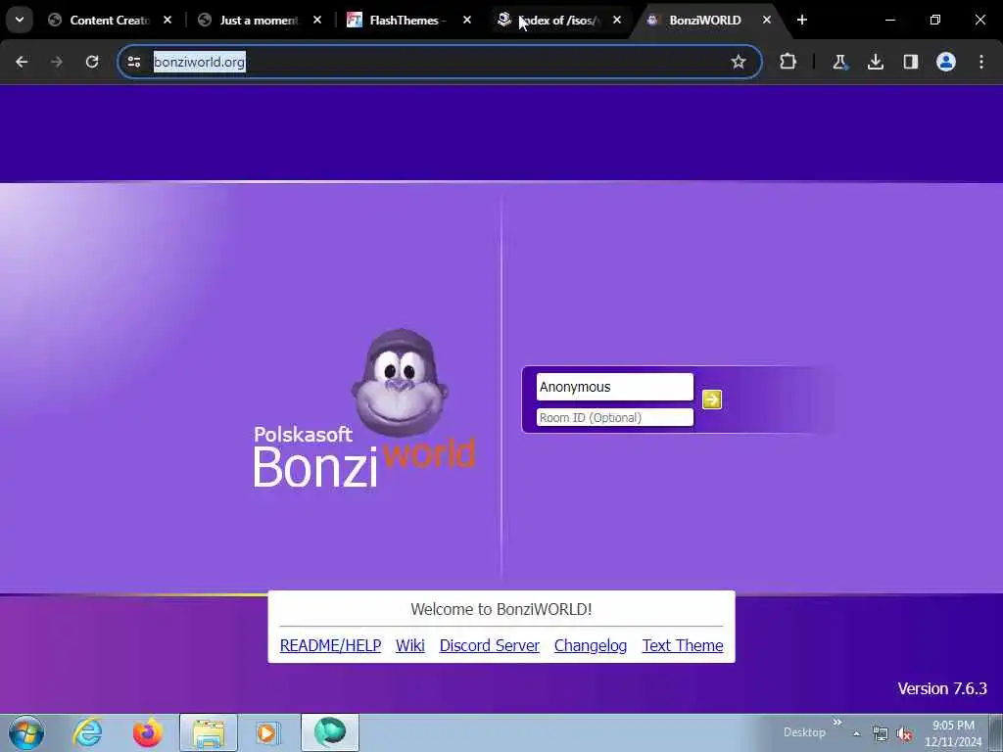This screenshot has height=752, width=1003.
Task: Open Windows Media Player taskbar icon
Action: coord(268,732)
